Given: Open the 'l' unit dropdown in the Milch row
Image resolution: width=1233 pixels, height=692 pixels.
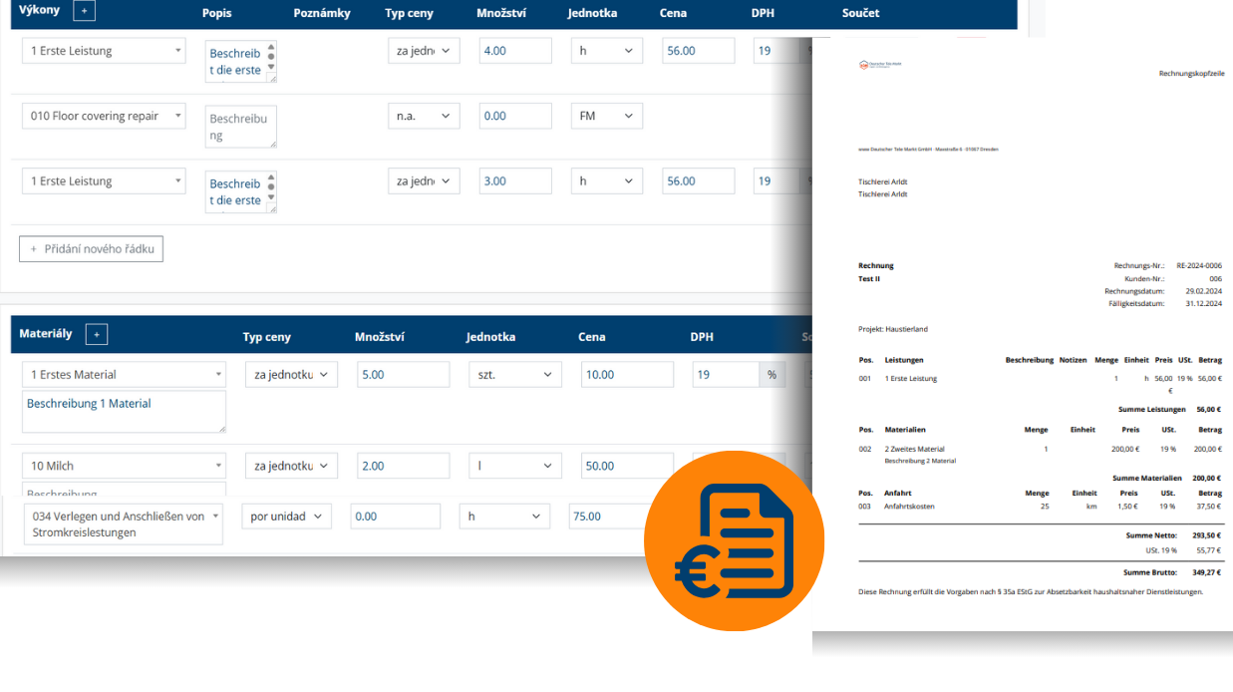Looking at the screenshot, I should 515,466.
